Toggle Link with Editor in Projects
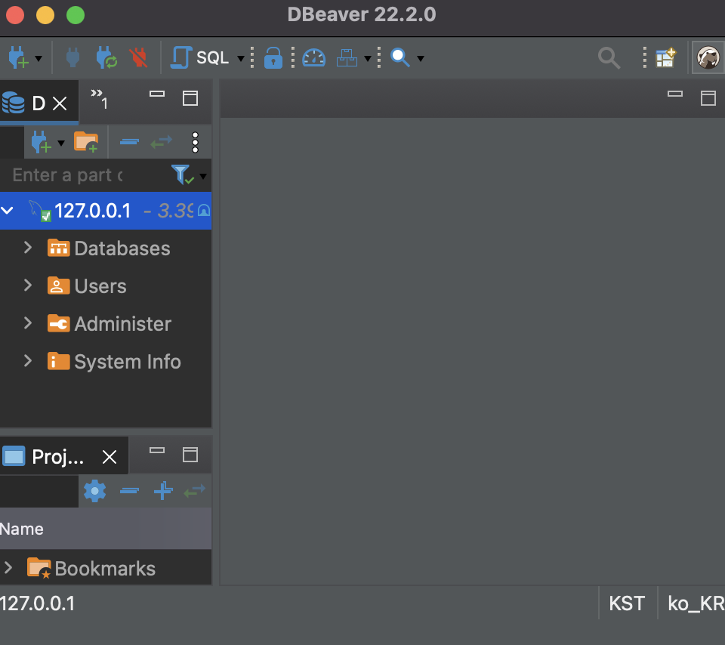Image resolution: width=725 pixels, height=645 pixels. click(195, 491)
